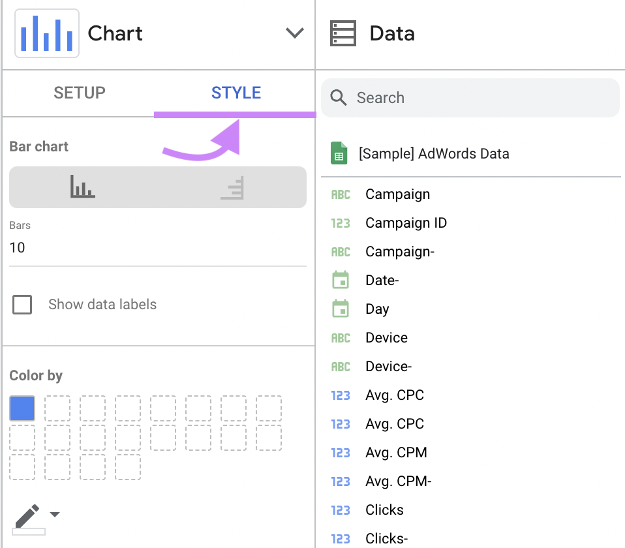
Task: Click the Data panel header icon
Action: pos(344,32)
